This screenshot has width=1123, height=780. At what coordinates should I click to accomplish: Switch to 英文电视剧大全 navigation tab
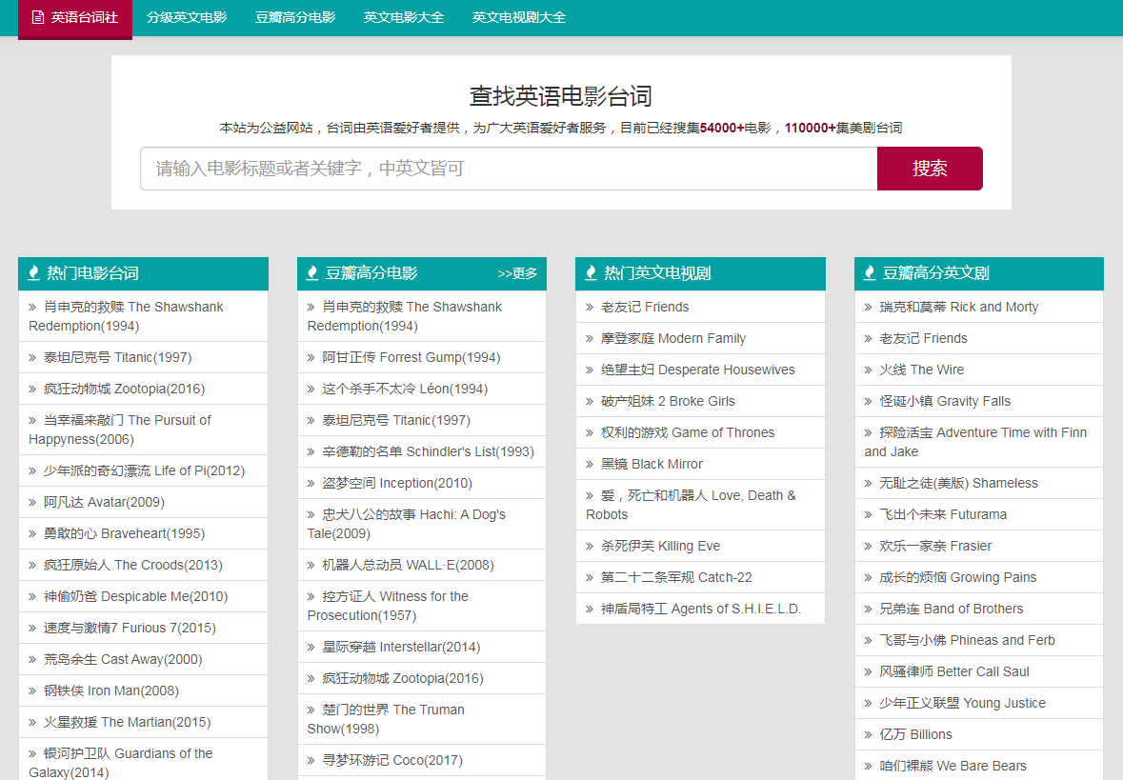tap(517, 16)
